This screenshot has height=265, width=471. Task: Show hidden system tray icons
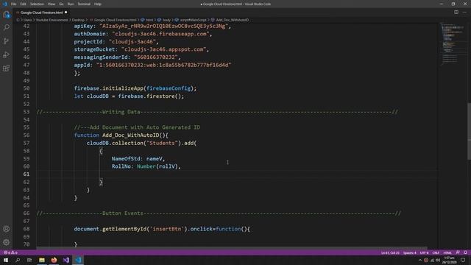point(420,260)
